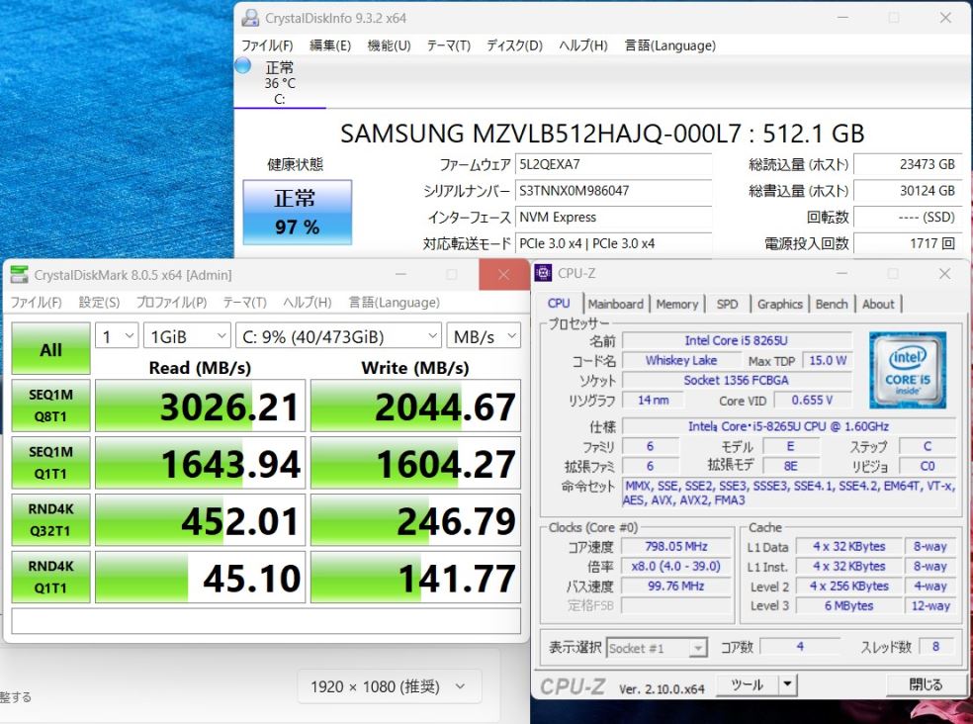Open ヘルプ(H) menu in CrystalDiskInfo
This screenshot has height=724, width=973.
click(x=583, y=45)
